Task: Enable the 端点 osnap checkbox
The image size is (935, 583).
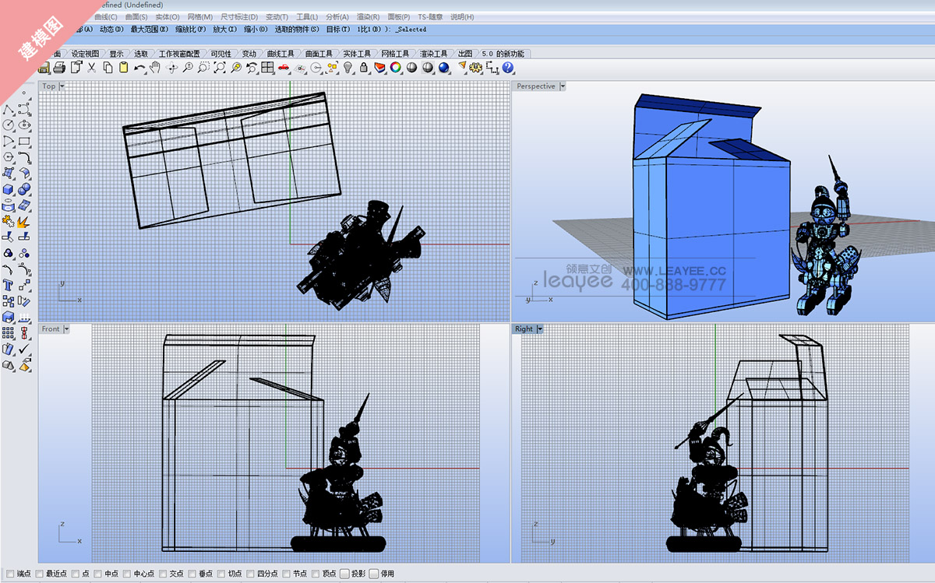Action: (x=10, y=574)
